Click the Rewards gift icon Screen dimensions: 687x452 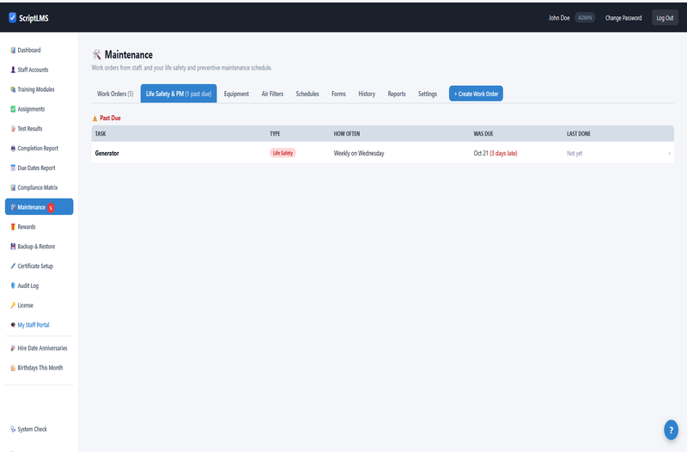click(13, 227)
